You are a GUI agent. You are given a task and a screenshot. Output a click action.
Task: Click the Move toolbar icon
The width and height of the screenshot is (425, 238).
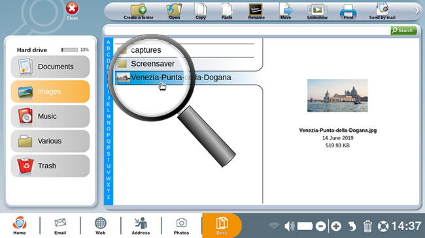[286, 12]
